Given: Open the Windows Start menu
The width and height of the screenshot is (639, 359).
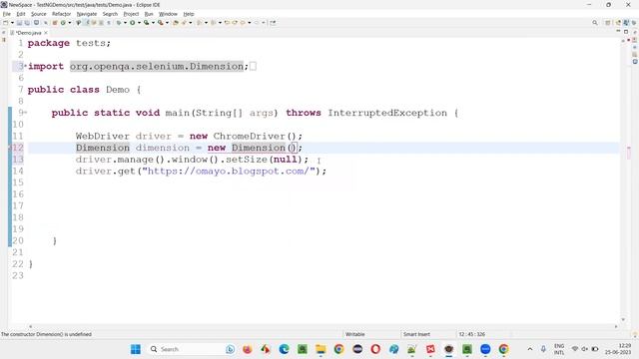Looking at the screenshot, I should [x=136, y=349].
